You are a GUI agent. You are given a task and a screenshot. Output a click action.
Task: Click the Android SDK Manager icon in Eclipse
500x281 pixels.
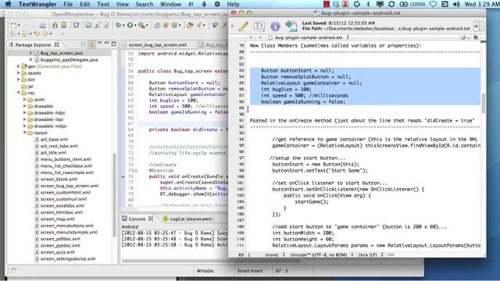coord(55,25)
